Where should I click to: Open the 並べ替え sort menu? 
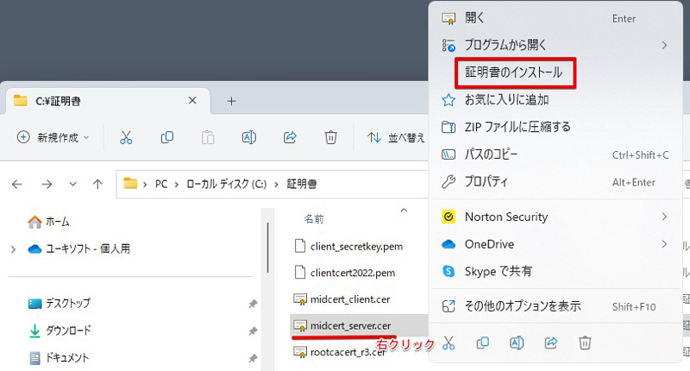(x=396, y=138)
